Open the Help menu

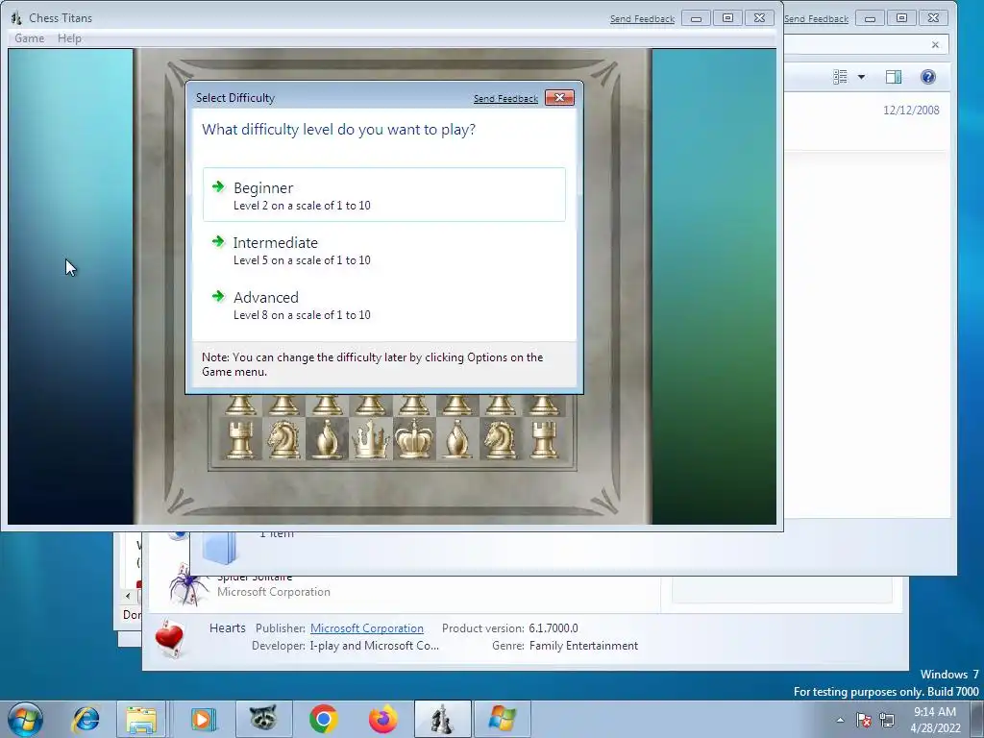click(69, 38)
